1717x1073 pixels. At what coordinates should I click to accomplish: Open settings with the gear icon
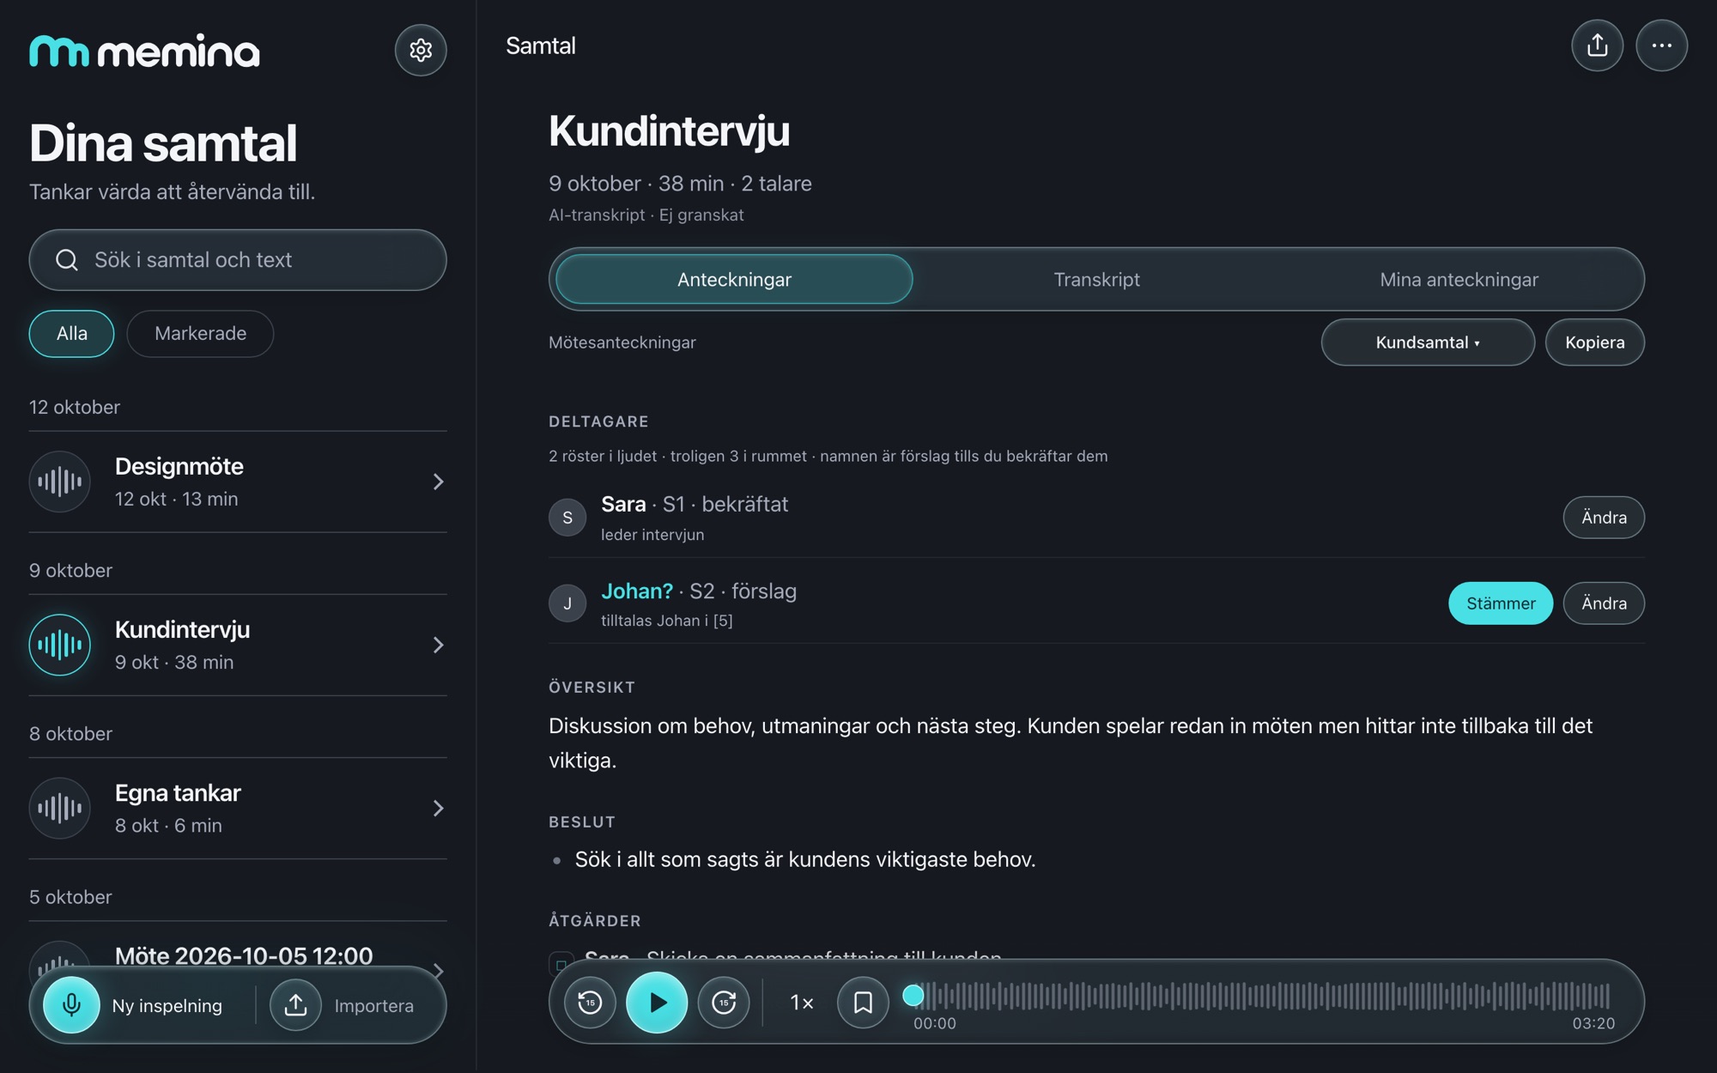tap(421, 50)
